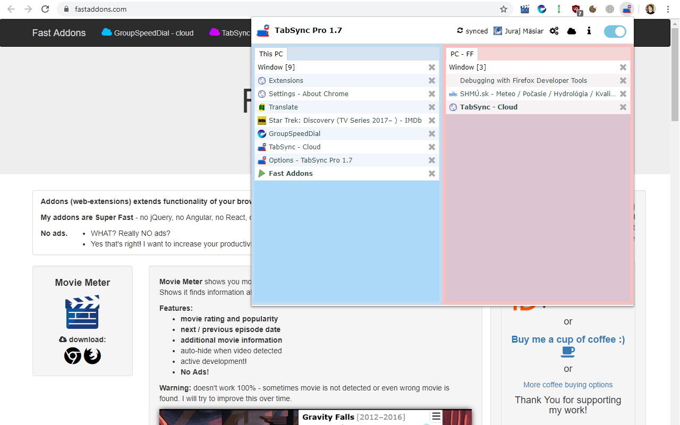Open Movie Meter extension toolbar icon
680x425 pixels.
click(x=525, y=9)
